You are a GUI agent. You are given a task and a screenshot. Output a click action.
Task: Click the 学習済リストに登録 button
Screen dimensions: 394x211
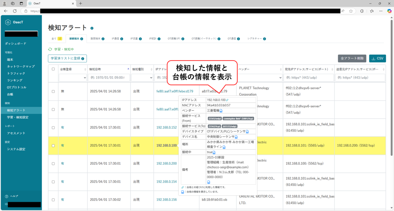point(67,59)
